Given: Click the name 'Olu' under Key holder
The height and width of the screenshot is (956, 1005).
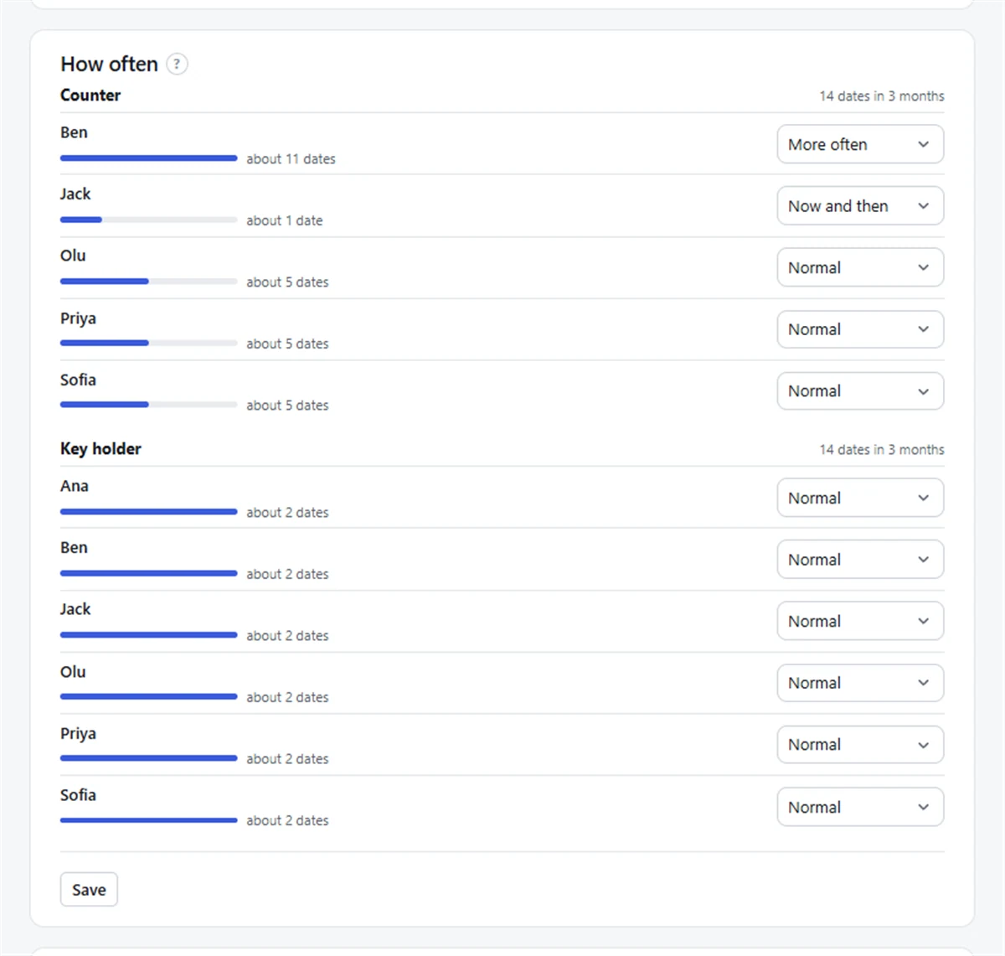Looking at the screenshot, I should pyautogui.click(x=73, y=672).
